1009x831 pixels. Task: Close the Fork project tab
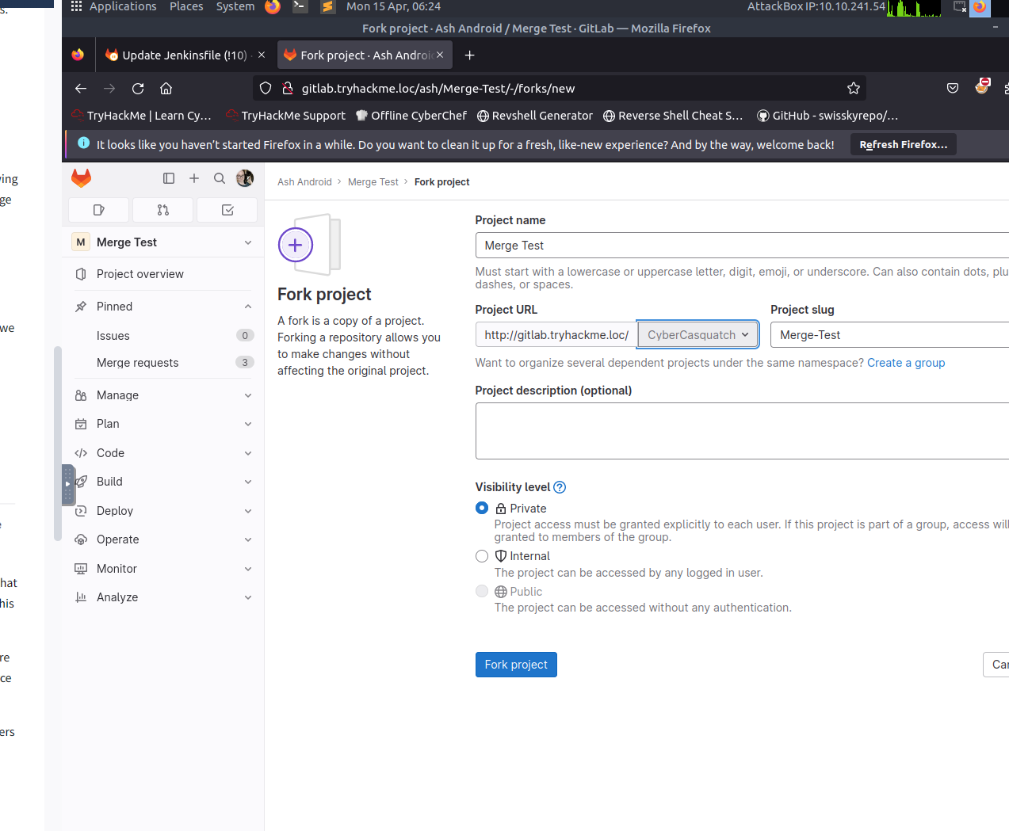click(440, 55)
